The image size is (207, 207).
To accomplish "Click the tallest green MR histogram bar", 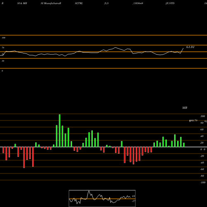I will click(x=60, y=130).
